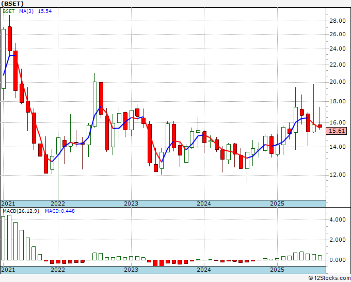The image size is (351, 282).
Task: Click 2021 on the price chart timeline
Action: pyautogui.click(x=8, y=203)
